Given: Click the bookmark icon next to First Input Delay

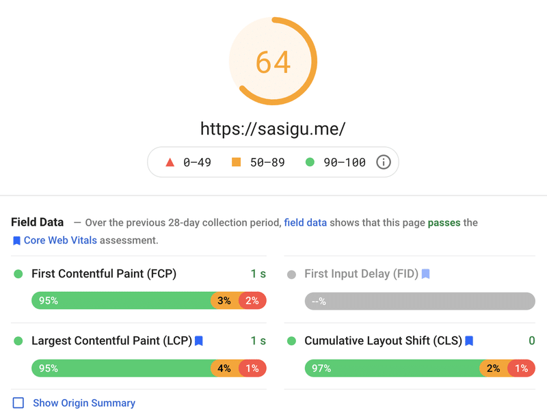Looking at the screenshot, I should click(425, 274).
